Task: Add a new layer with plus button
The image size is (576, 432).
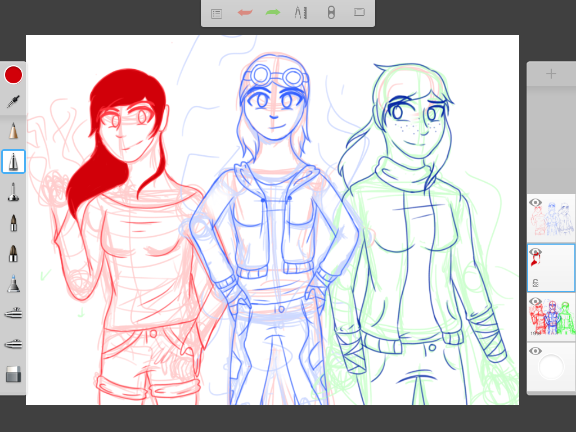Action: [551, 74]
